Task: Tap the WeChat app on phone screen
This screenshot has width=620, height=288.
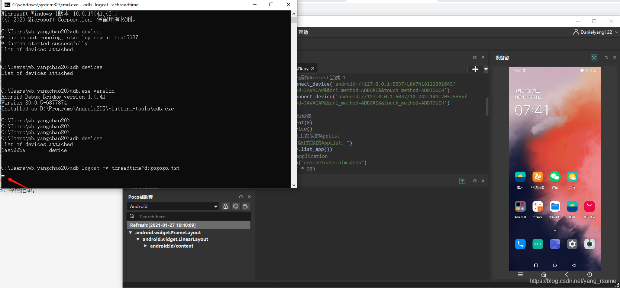Action: point(555,177)
